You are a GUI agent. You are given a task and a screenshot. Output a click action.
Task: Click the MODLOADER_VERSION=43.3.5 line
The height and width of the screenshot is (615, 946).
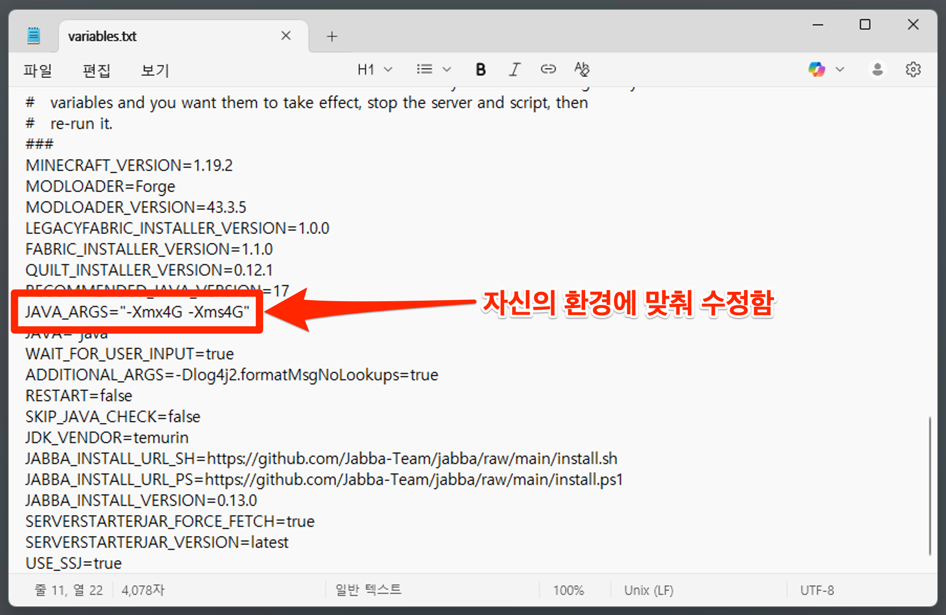[136, 207]
